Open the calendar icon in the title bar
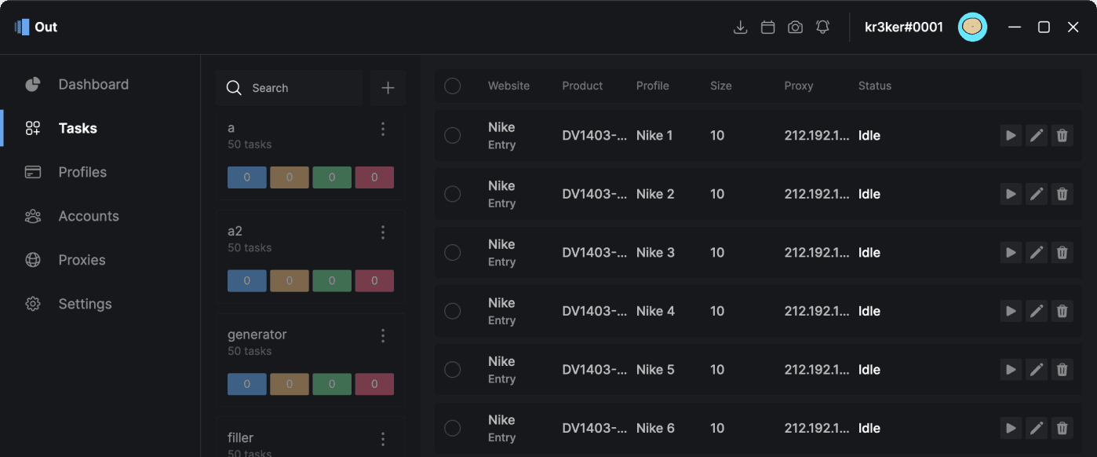The image size is (1097, 457). [768, 27]
